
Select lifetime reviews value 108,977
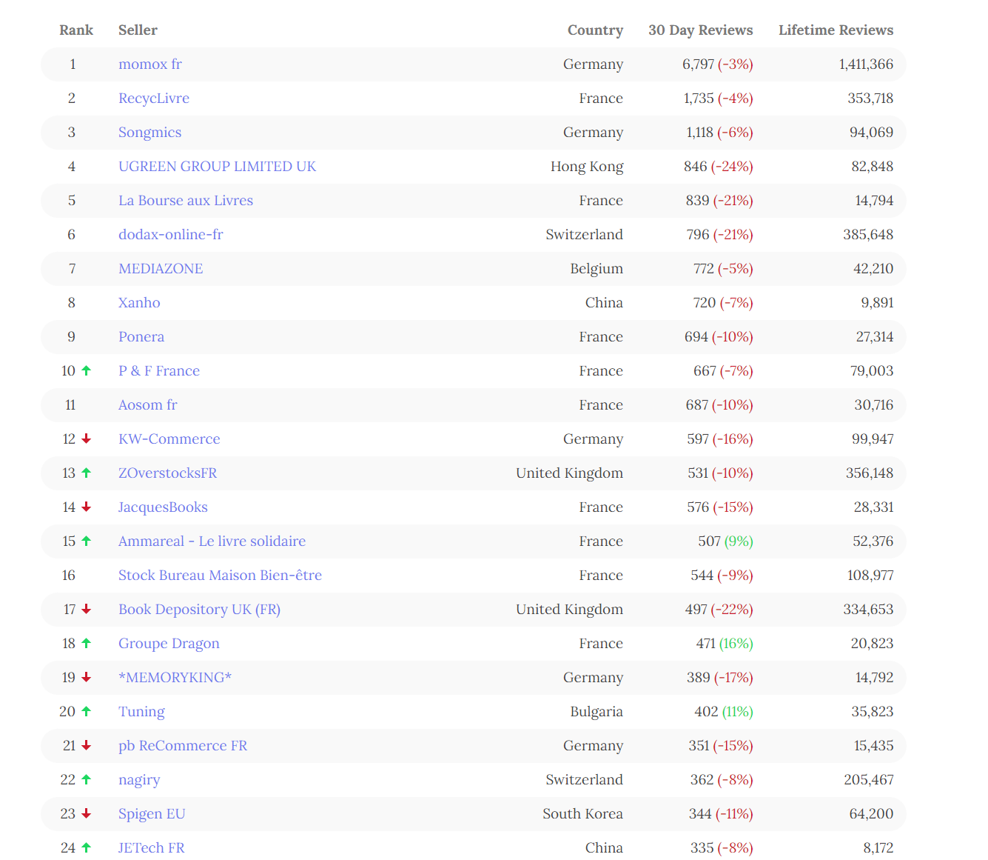click(870, 576)
